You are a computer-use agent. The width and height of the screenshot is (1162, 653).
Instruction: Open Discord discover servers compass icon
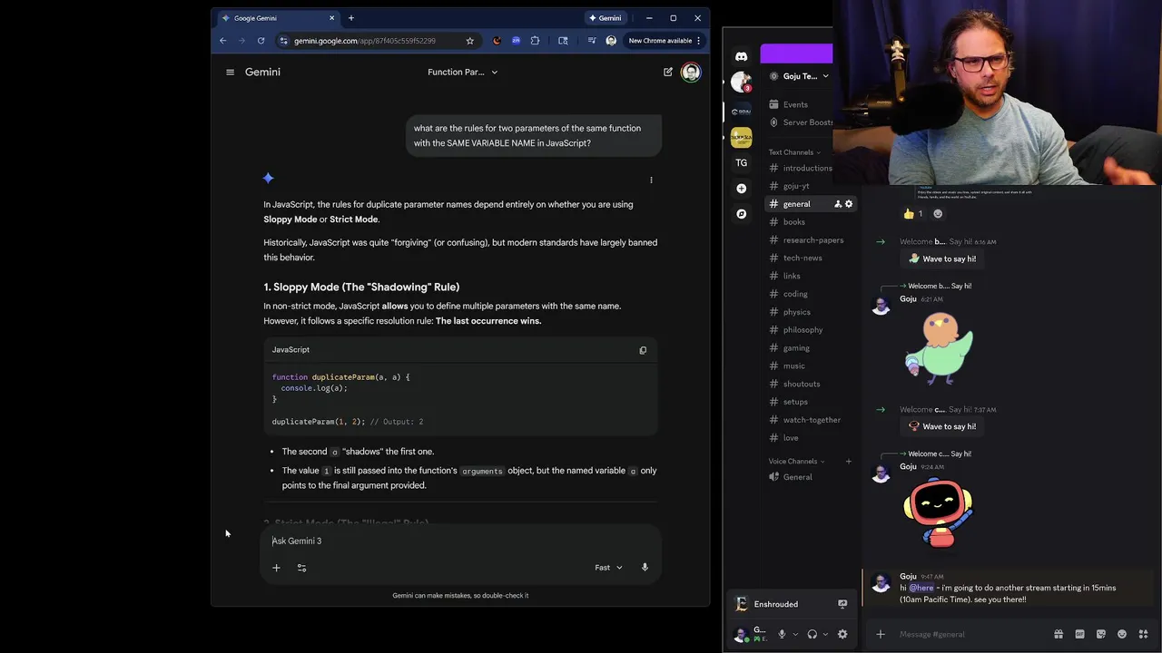[742, 214]
